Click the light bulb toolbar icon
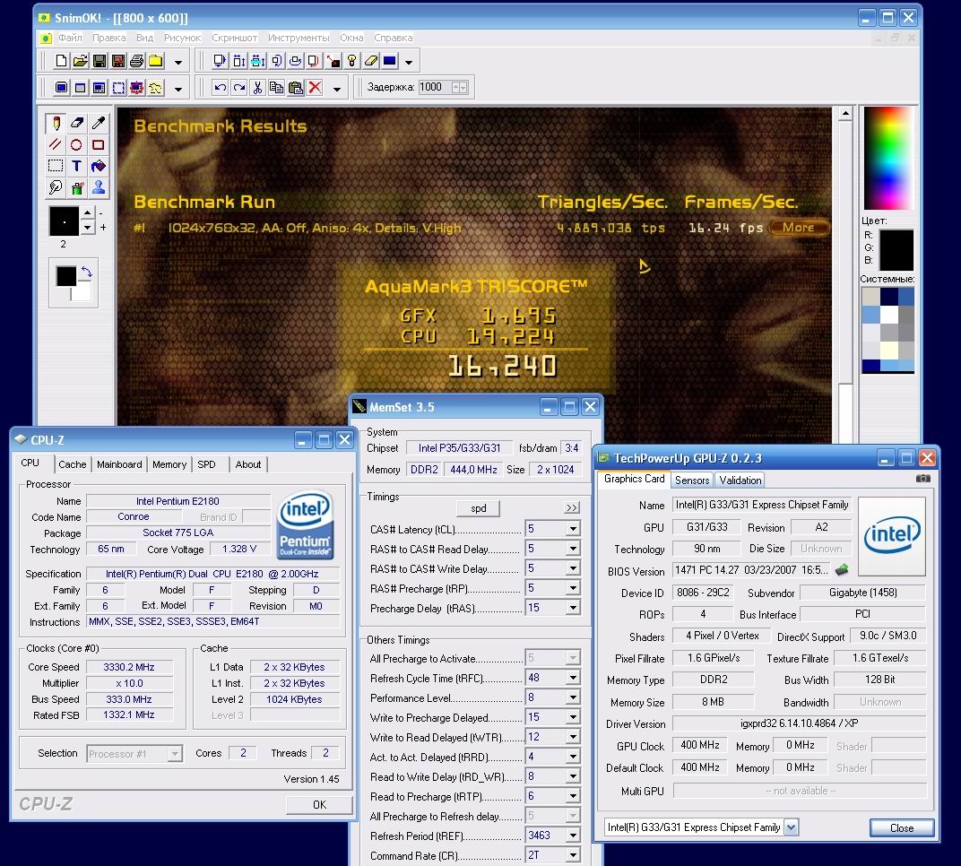Screen dimensions: 961x866 [x=351, y=61]
